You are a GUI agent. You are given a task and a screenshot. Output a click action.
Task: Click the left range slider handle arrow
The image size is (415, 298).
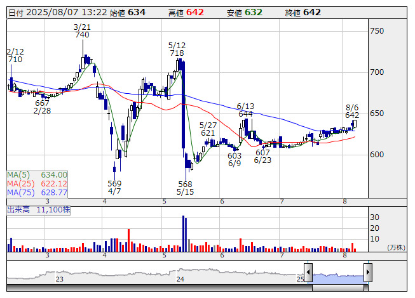pos(308,272)
